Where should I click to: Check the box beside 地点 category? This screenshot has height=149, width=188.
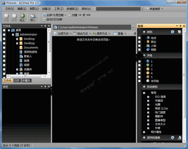[139, 38]
